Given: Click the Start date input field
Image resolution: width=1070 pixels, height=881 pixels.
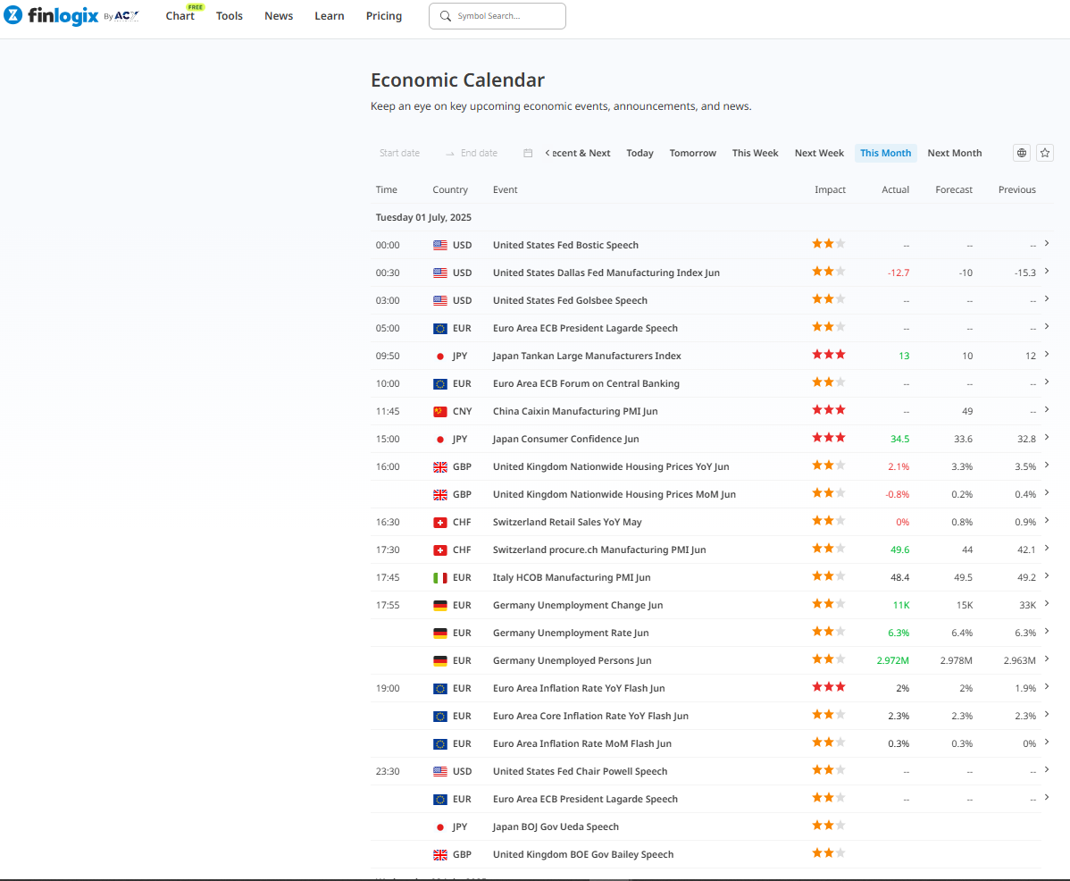Looking at the screenshot, I should 399,153.
